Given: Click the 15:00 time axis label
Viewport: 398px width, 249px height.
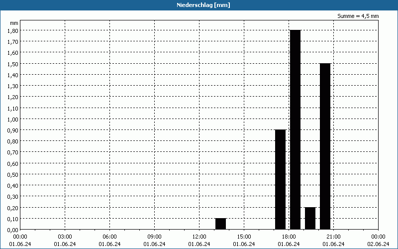Looking at the screenshot, I should [x=244, y=237].
